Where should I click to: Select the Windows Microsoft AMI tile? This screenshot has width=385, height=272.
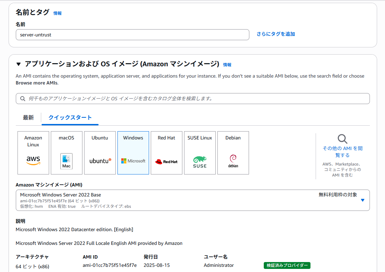coord(133,153)
